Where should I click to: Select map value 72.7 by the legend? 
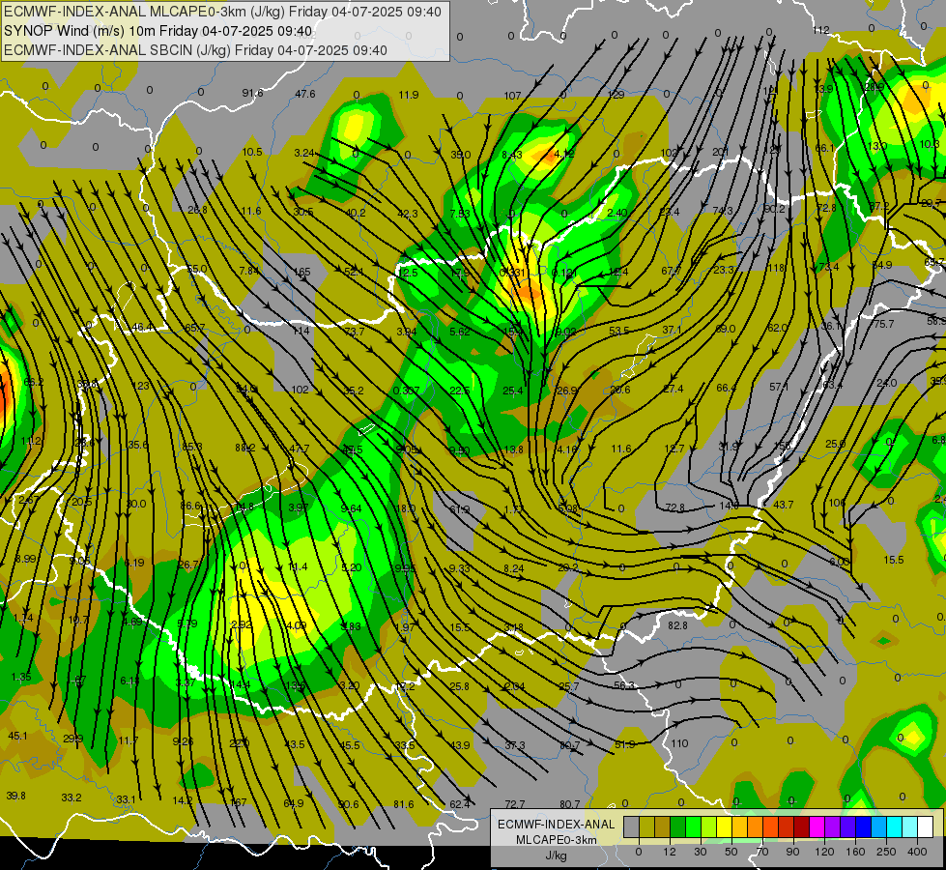point(515,804)
